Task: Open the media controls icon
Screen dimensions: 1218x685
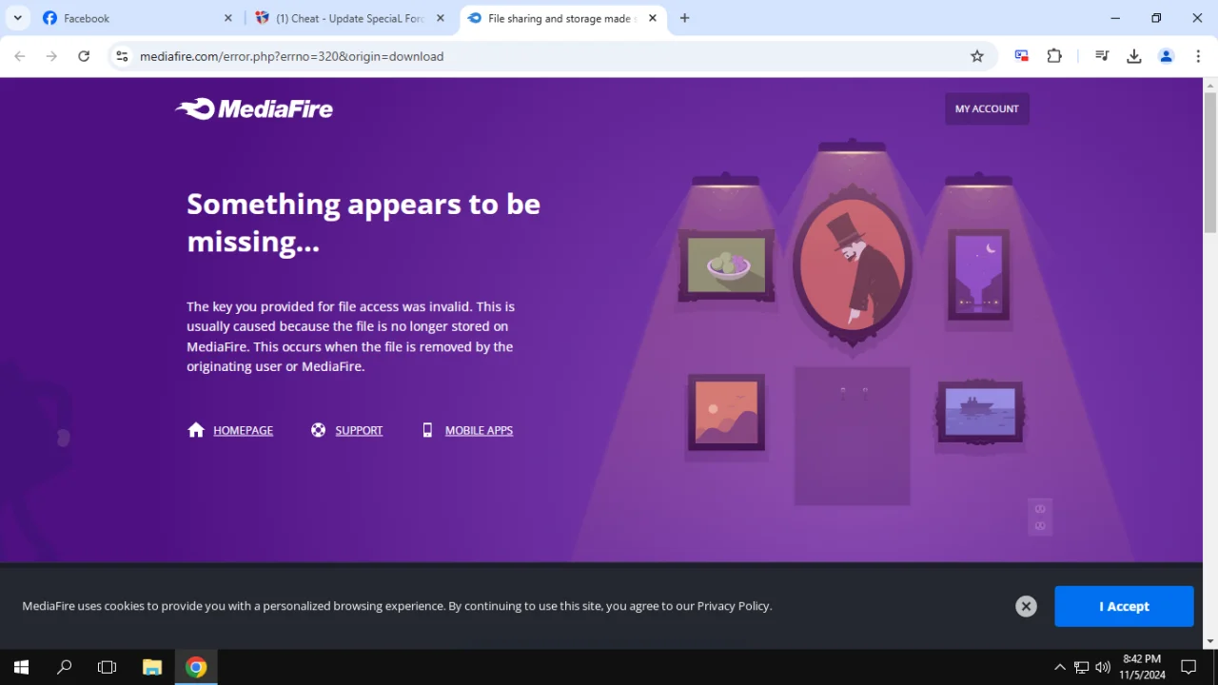Action: (x=1102, y=56)
